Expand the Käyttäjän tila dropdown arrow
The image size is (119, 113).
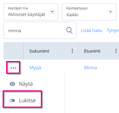pos(52,12)
